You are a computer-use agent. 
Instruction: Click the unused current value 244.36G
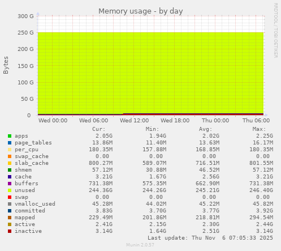click(x=101, y=190)
